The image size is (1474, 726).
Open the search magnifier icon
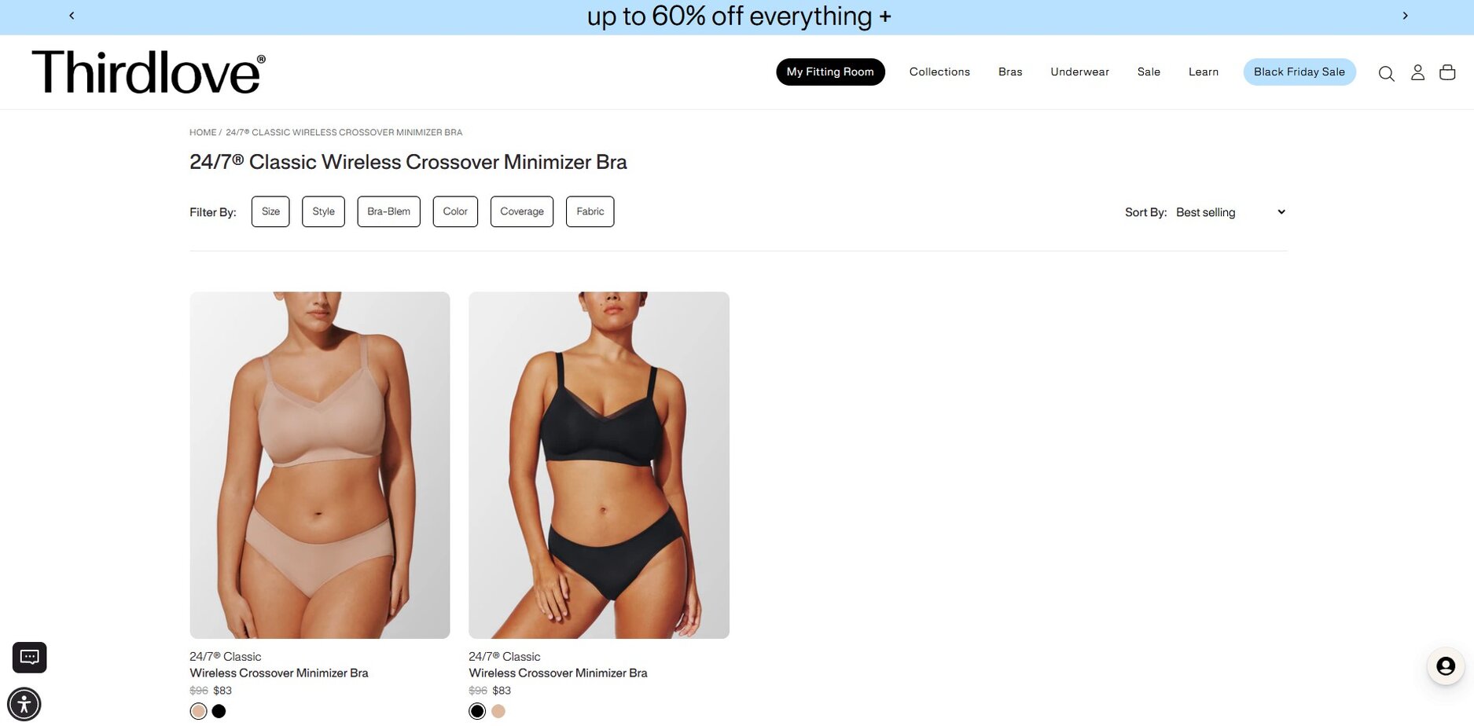click(x=1386, y=73)
